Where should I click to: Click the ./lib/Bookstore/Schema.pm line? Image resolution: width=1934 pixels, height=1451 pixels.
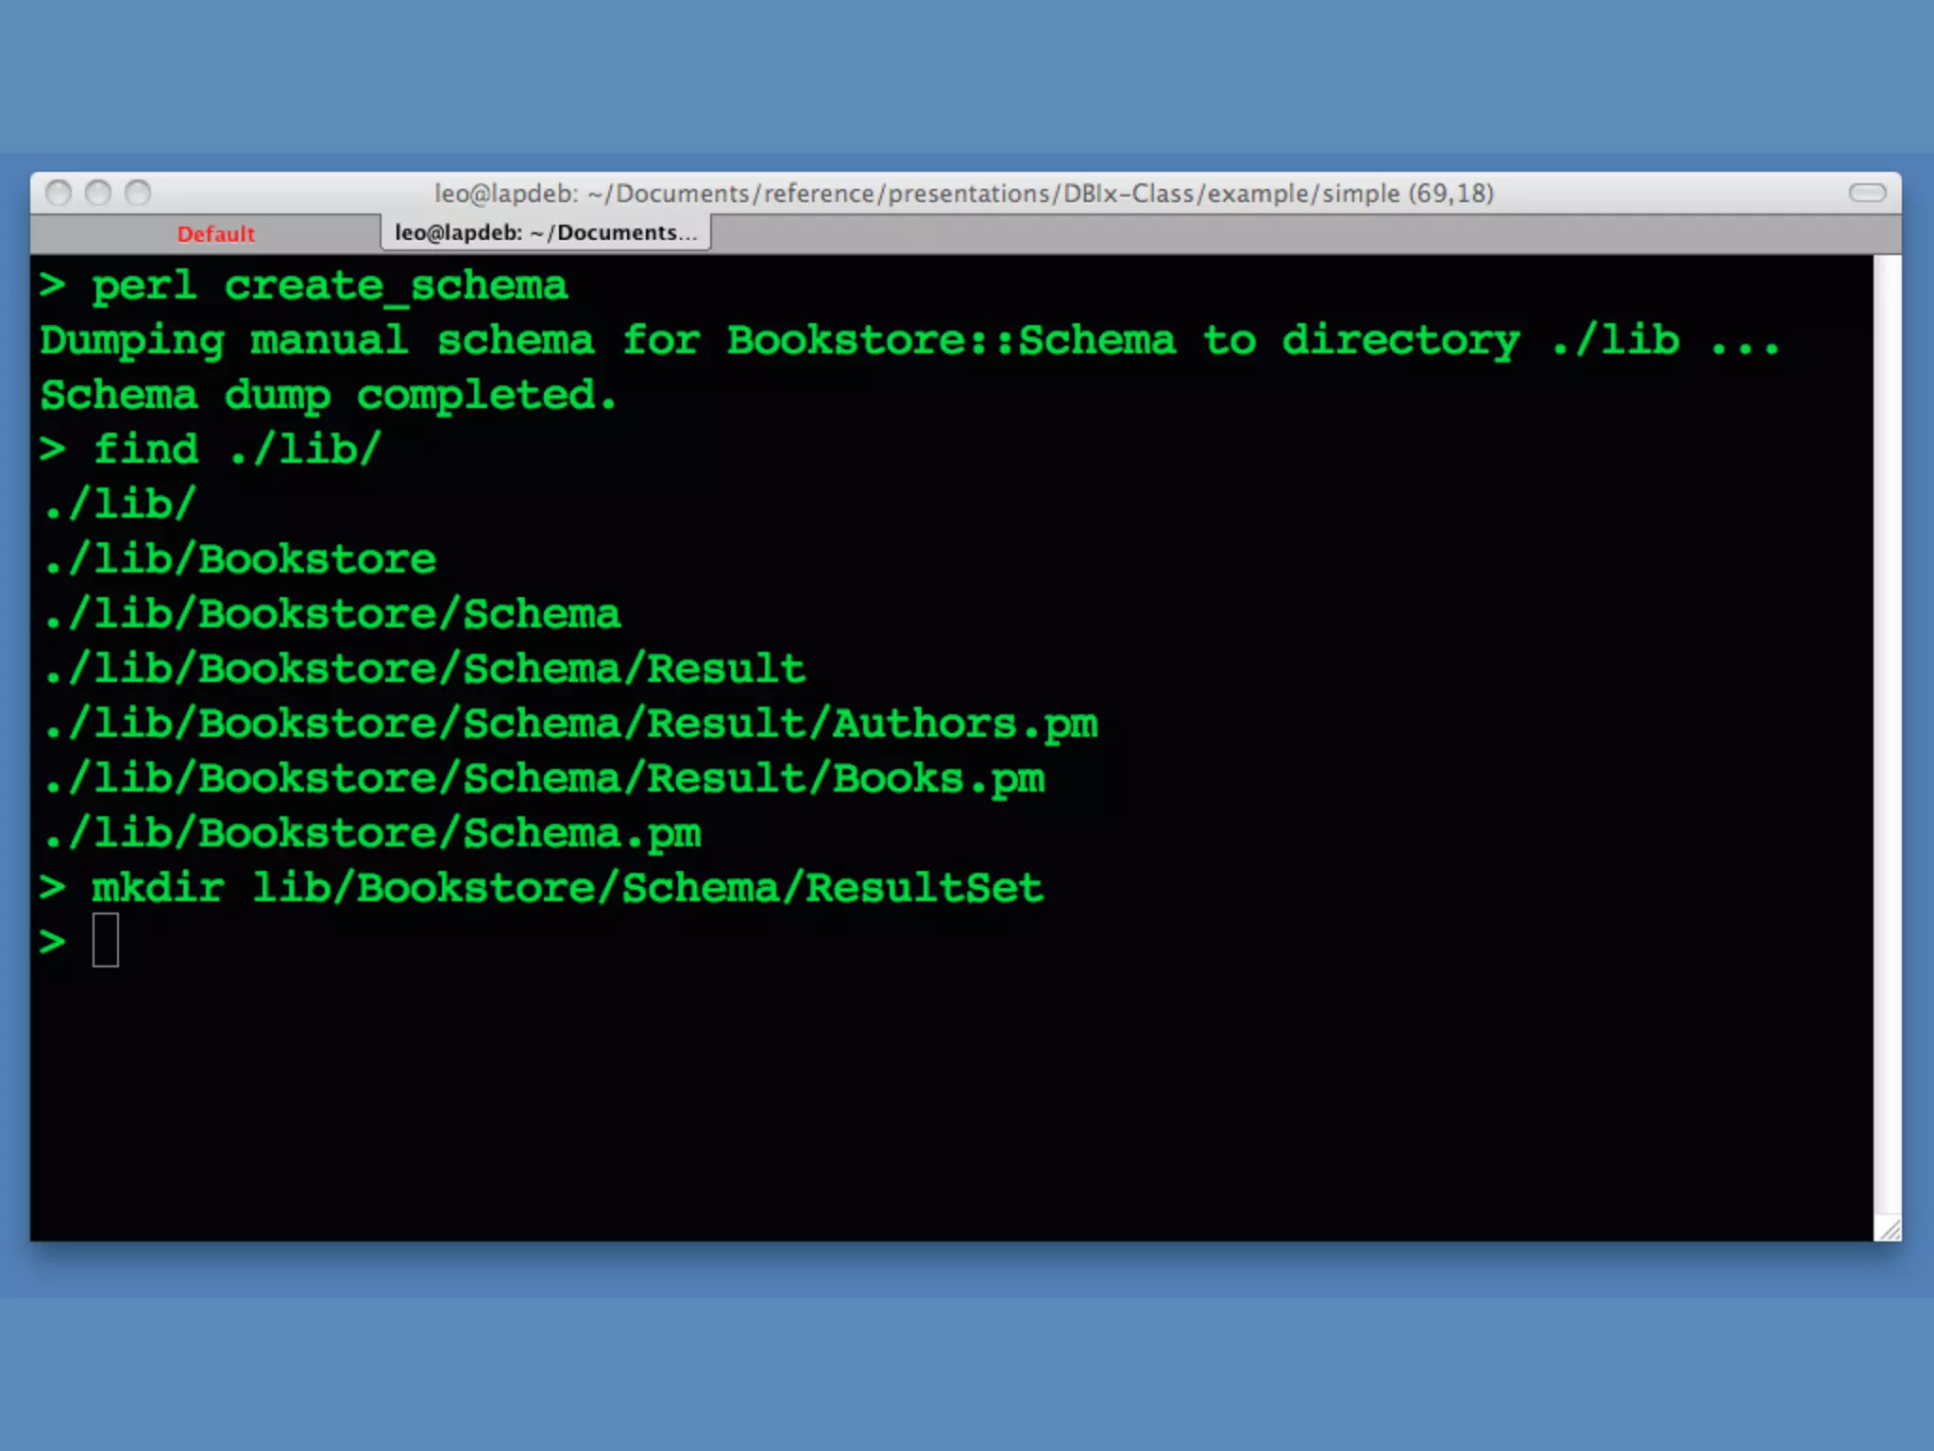(372, 833)
